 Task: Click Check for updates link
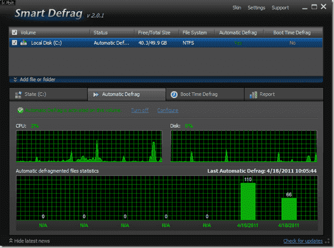click(x=302, y=241)
